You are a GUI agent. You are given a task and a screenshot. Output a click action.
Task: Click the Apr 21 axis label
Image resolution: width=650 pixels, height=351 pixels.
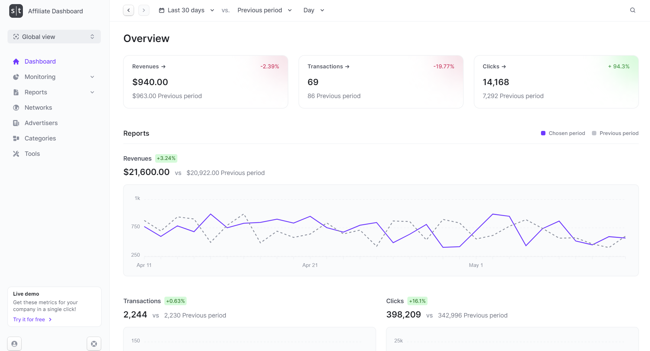tap(310, 265)
